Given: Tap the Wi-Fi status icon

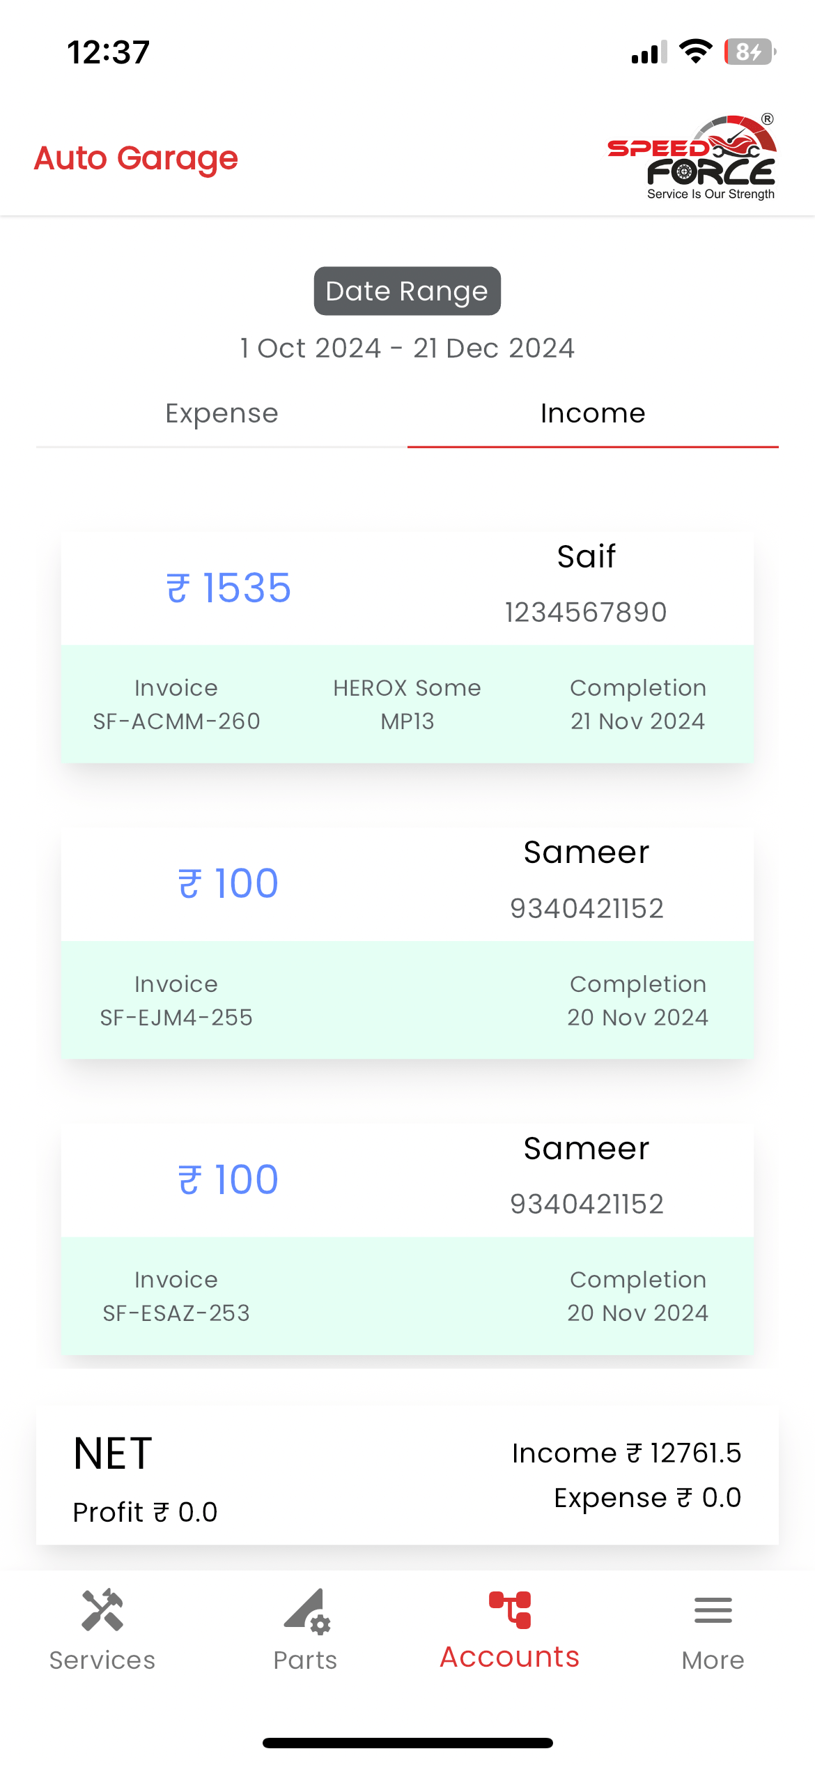Looking at the screenshot, I should pos(695,52).
